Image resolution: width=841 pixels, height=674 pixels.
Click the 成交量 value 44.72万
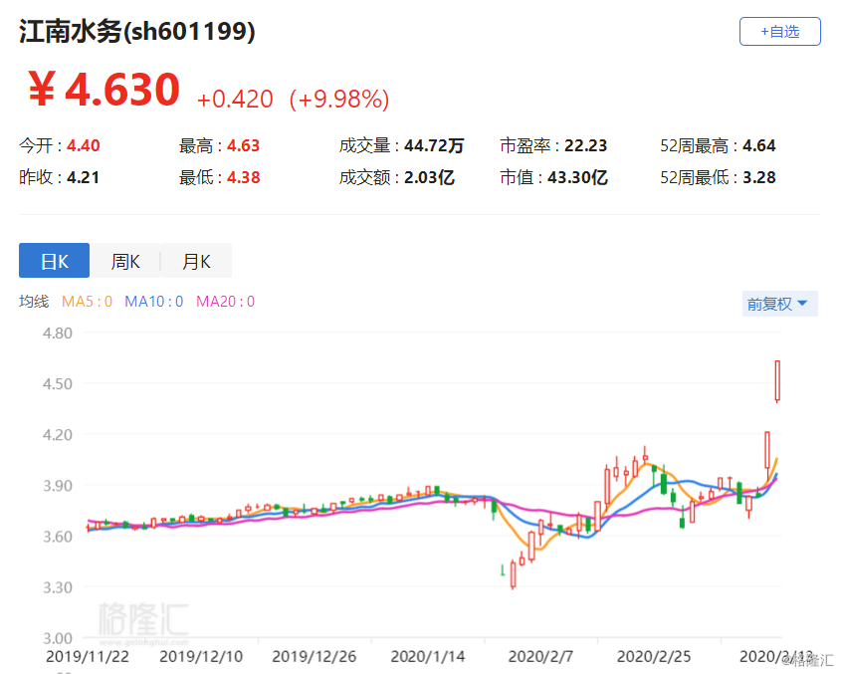point(434,145)
